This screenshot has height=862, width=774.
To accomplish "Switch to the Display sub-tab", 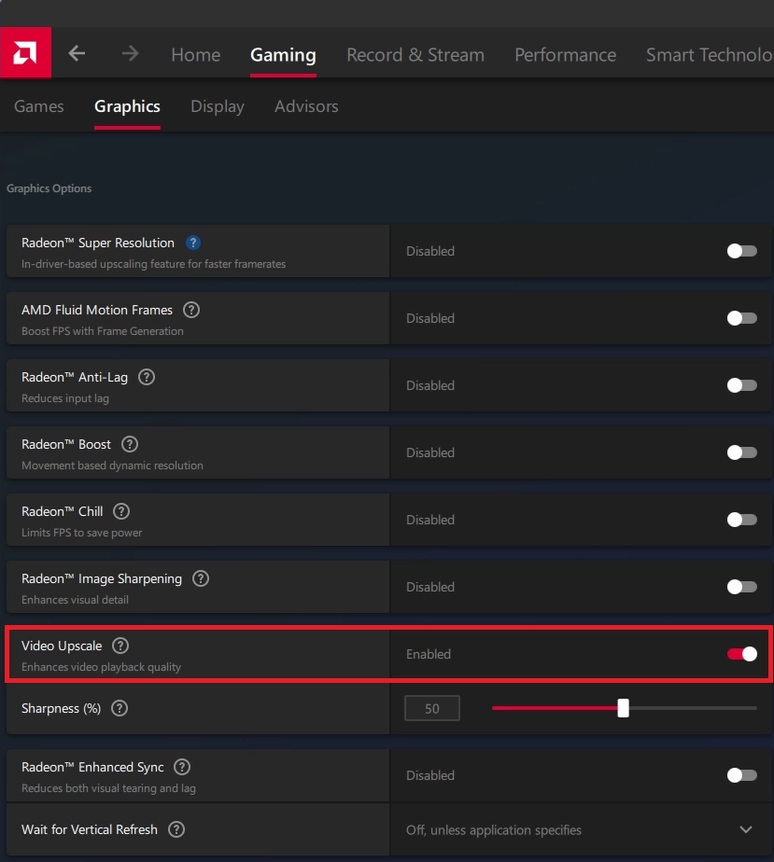I will coord(218,106).
